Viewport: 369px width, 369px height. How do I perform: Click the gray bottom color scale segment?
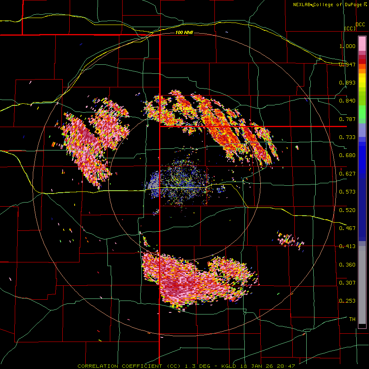coord(362,285)
